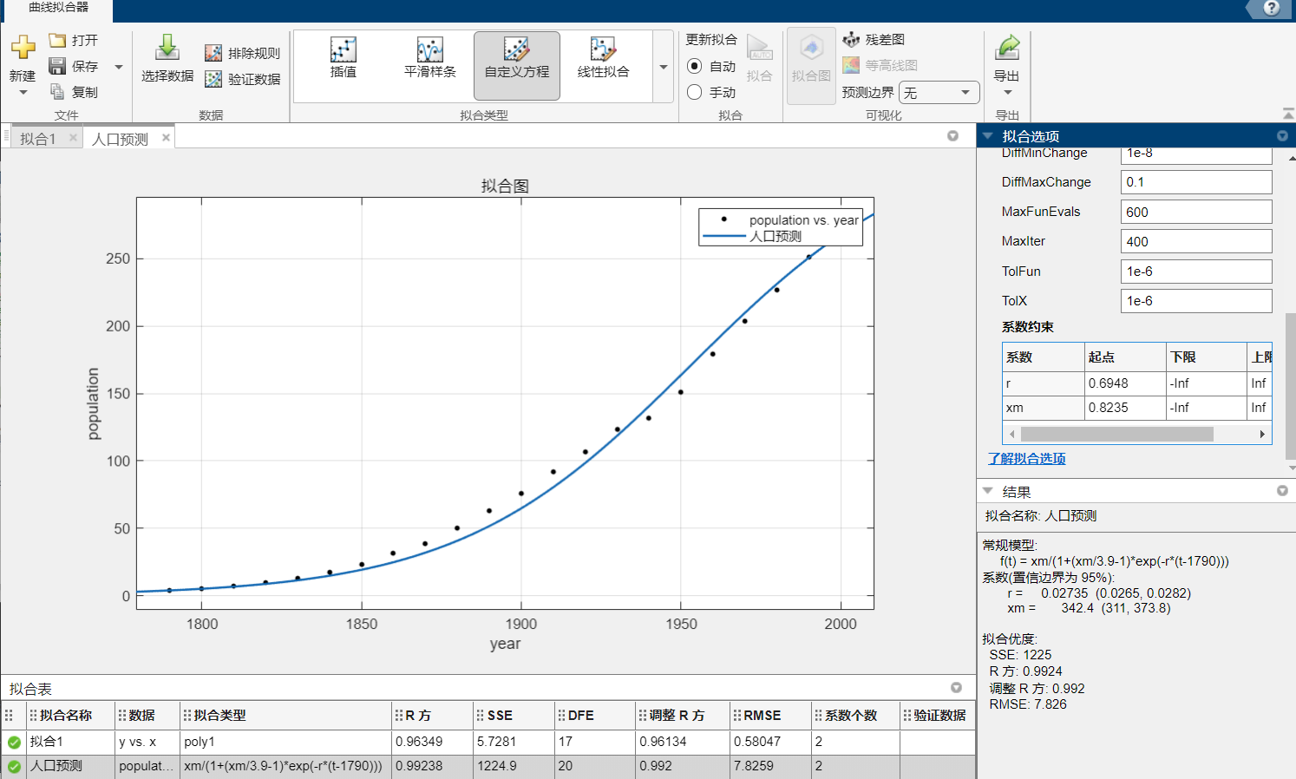Viewport: 1296px width, 779px height.
Task: Click the status icon of 人口预测 row
Action: click(x=14, y=767)
